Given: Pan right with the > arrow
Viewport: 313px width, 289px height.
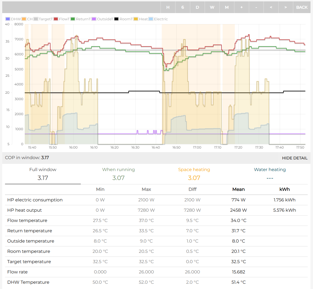Looking at the screenshot, I should 286,7.
